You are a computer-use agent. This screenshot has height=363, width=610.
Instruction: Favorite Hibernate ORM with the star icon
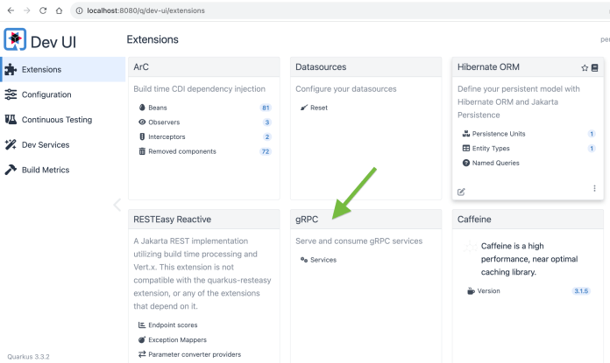click(585, 67)
